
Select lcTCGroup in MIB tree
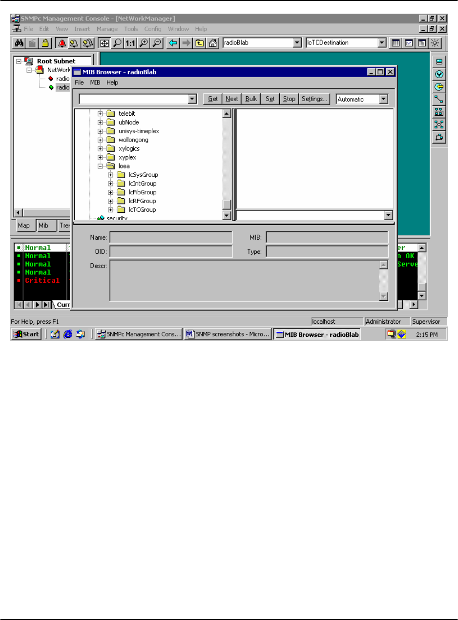142,210
